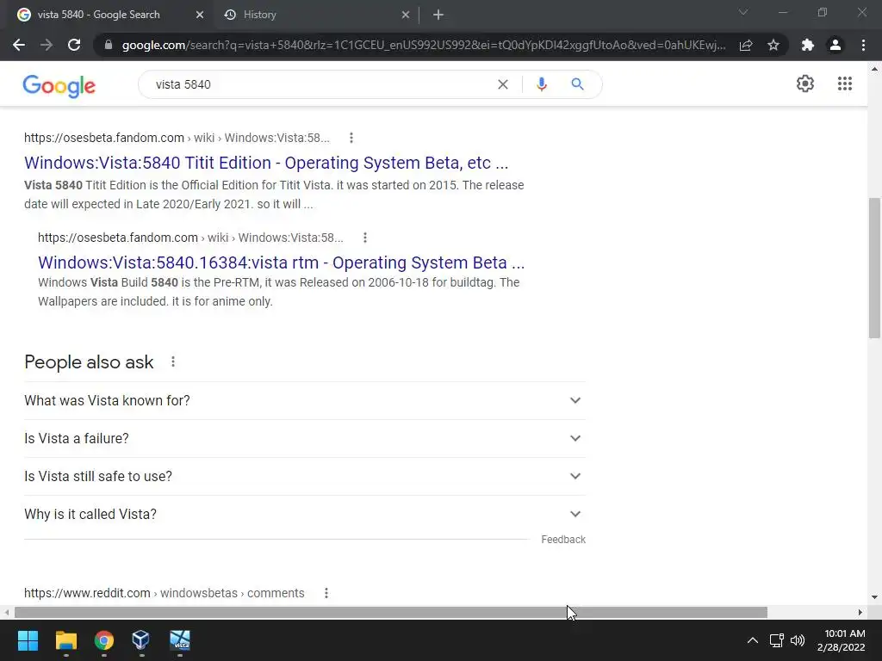This screenshot has width=882, height=661.
Task: Share this page from the address bar
Action: click(746, 45)
